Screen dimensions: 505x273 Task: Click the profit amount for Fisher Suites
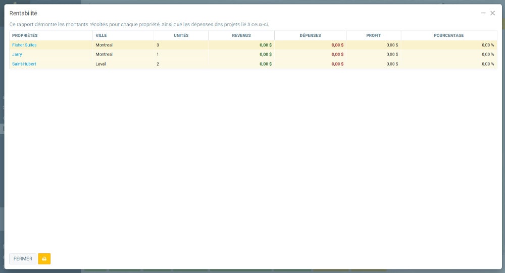coord(392,45)
